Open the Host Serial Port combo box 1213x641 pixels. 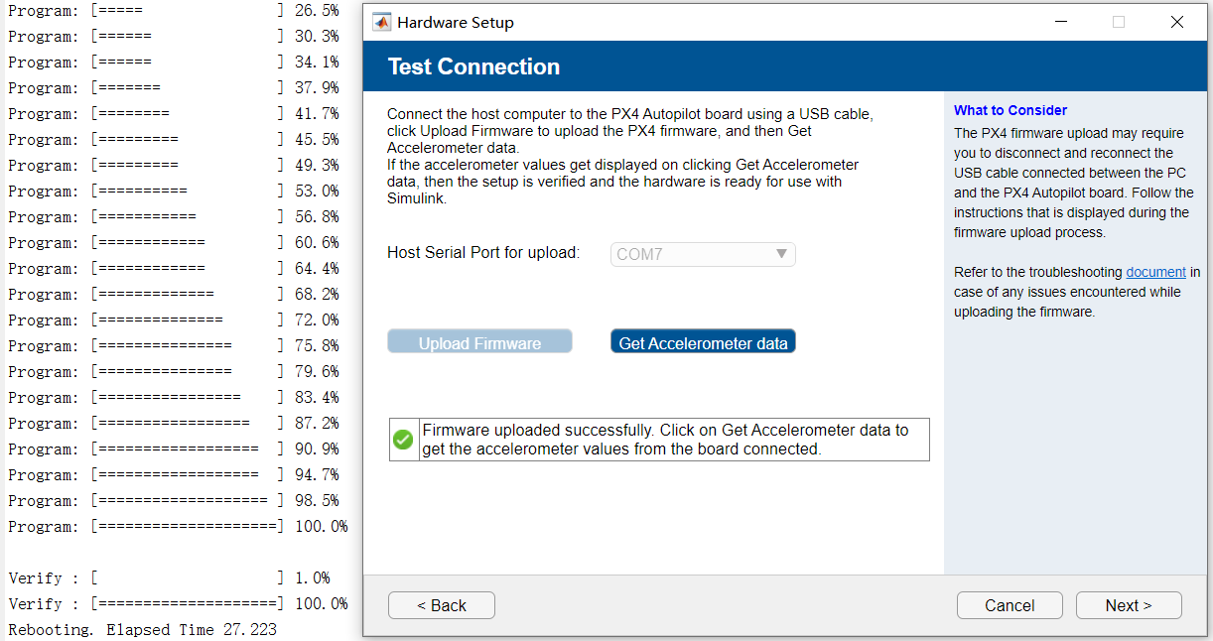[x=702, y=254]
